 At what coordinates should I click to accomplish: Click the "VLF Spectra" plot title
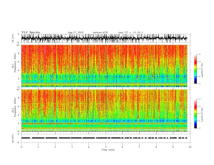31,32
